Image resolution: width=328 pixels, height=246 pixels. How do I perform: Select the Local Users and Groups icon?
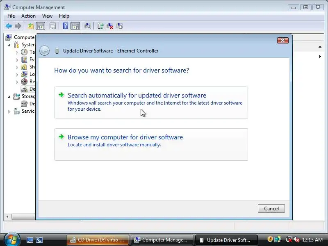24,74
